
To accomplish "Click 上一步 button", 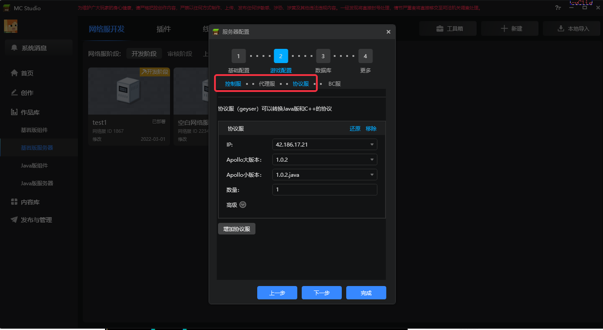I will tap(277, 293).
